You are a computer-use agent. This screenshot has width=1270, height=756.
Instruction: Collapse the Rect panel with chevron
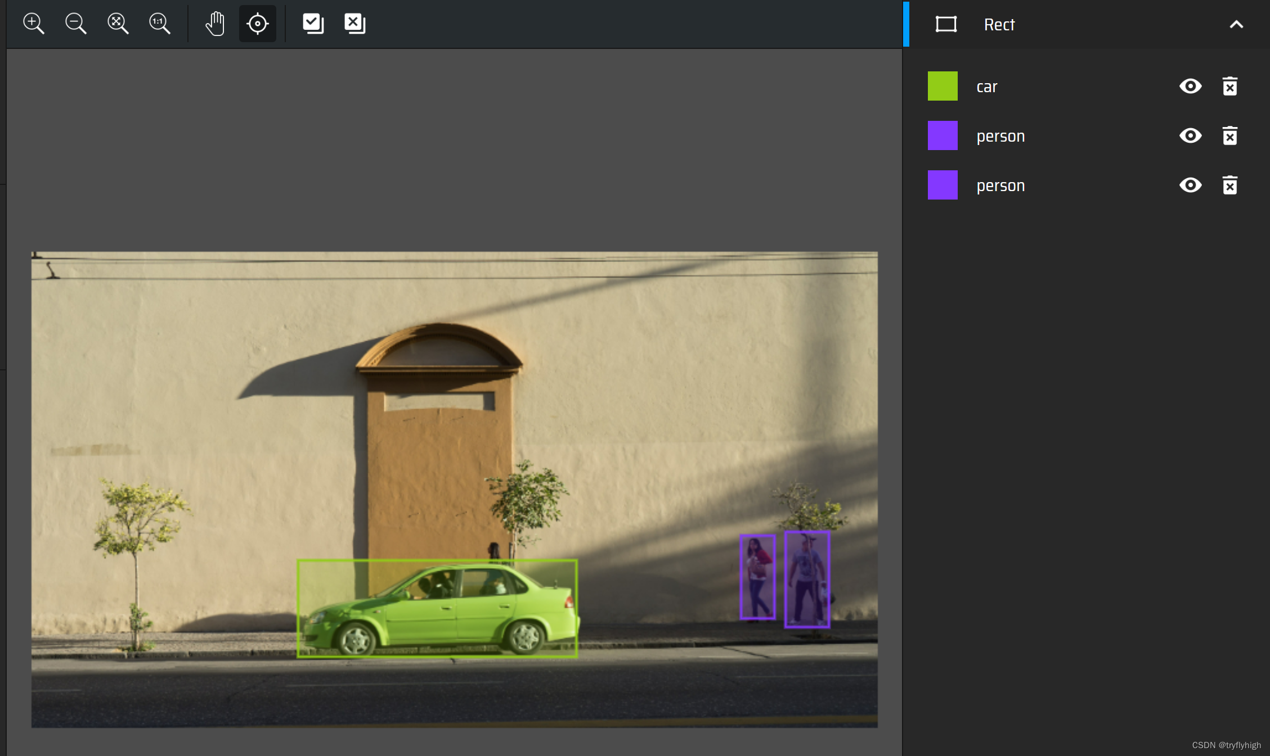1236,24
